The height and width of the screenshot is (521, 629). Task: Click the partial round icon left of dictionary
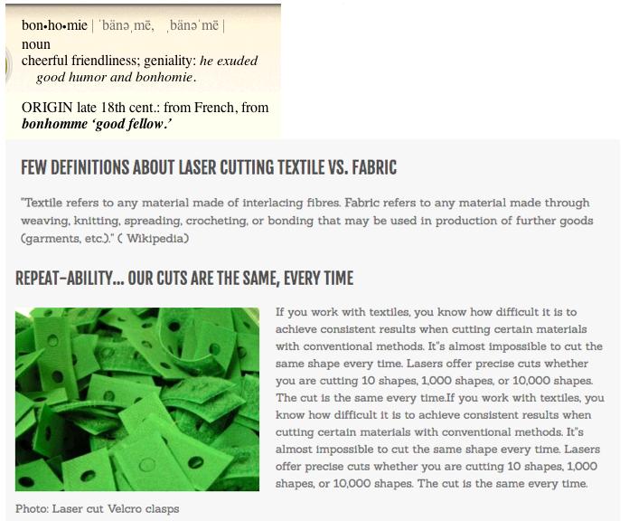pos(8,65)
